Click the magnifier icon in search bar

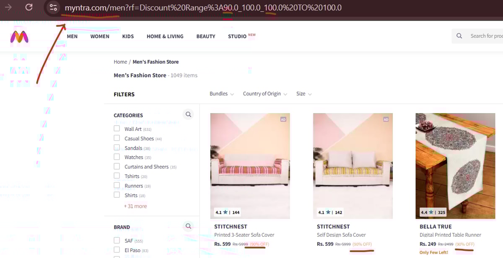459,36
